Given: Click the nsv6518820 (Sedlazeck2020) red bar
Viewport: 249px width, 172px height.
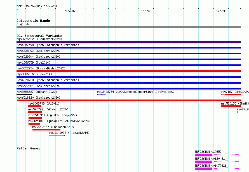Looking at the screenshot, I should [129, 100].
